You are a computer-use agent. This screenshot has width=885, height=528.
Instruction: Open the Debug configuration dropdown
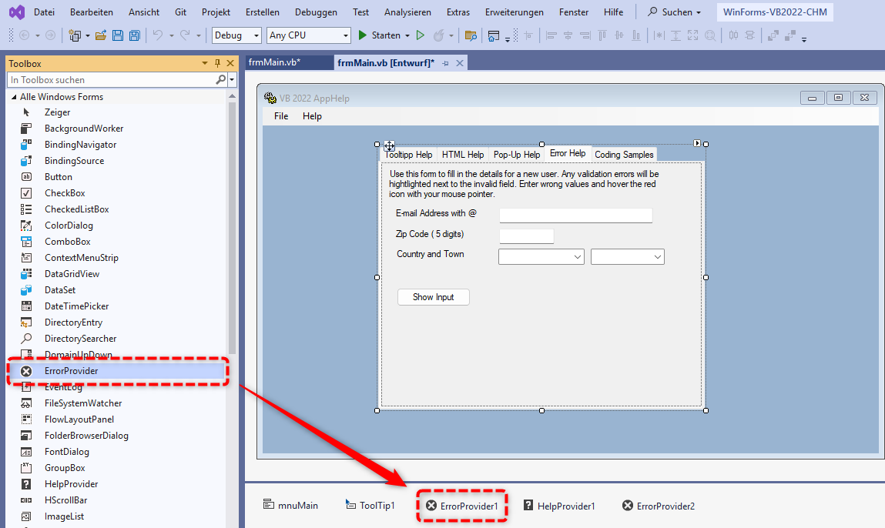(x=237, y=35)
